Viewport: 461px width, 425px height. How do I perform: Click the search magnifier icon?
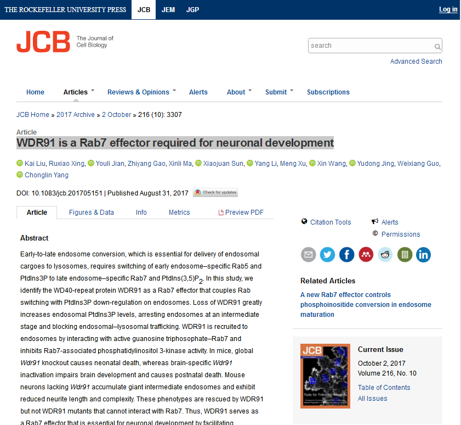[437, 46]
